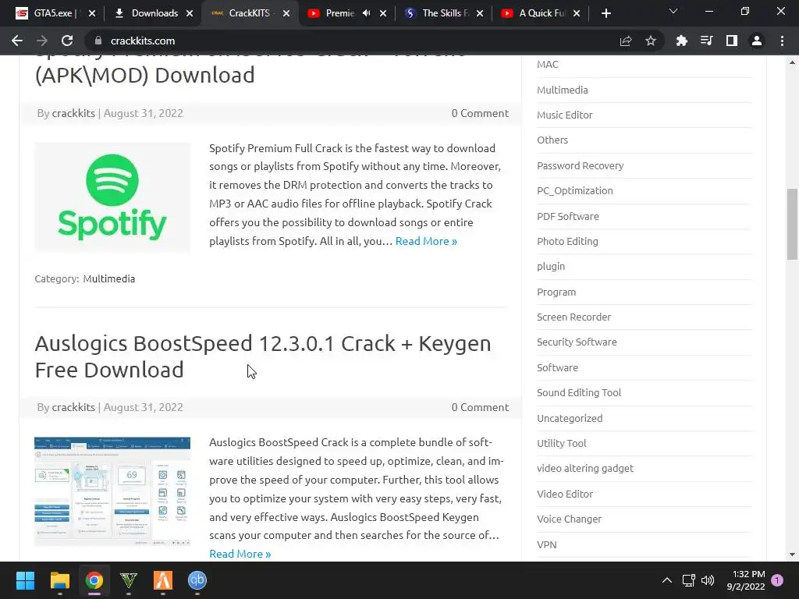The height and width of the screenshot is (599, 799).
Task: Open a new tab with plus button
Action: point(605,14)
